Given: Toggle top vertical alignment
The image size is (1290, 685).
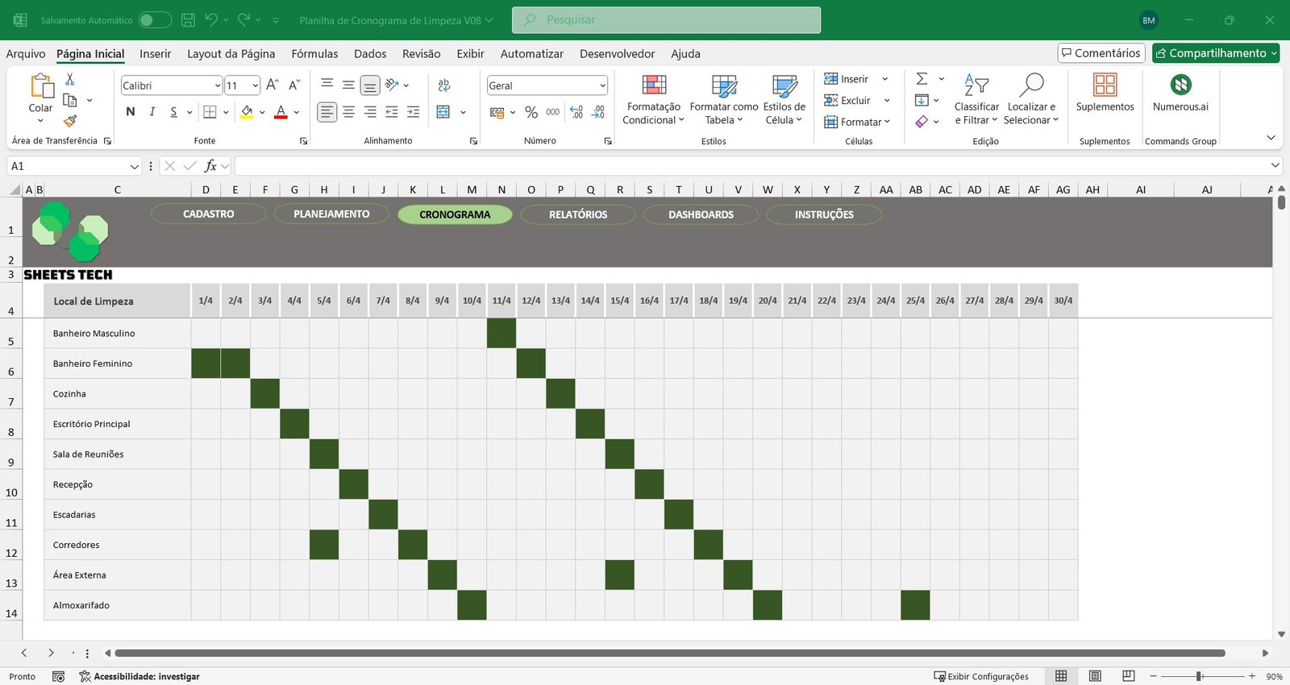Looking at the screenshot, I should coord(327,85).
